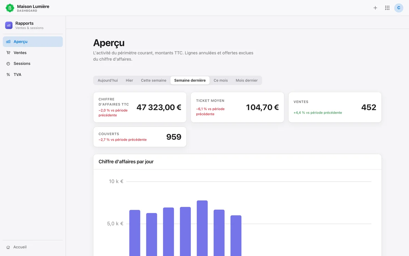
Task: Click the purple Rapports module icon
Action: [x=9, y=25]
